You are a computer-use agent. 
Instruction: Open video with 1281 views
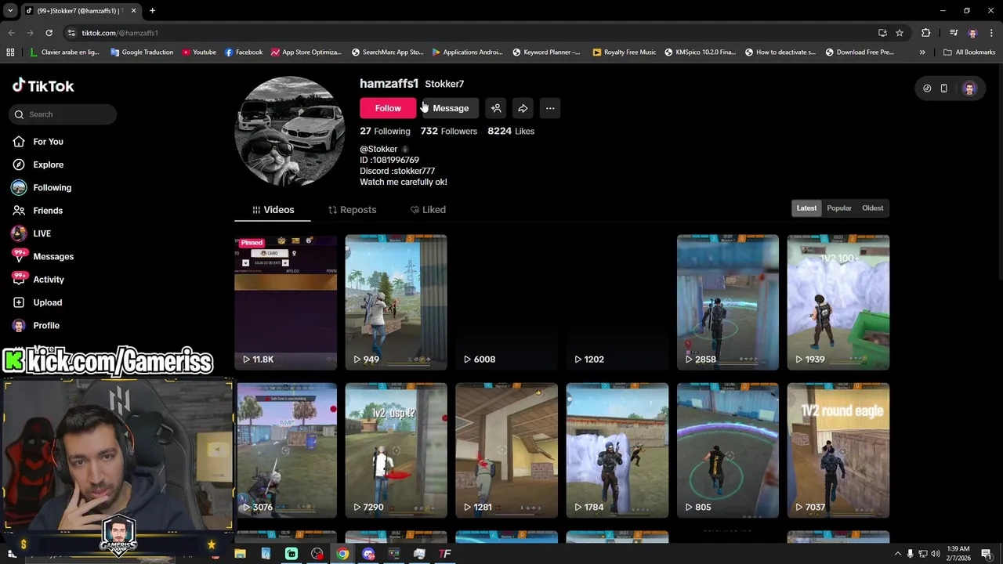tap(506, 450)
